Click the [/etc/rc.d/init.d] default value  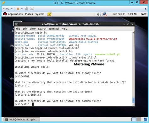pyautogui.click(x=28, y=95)
